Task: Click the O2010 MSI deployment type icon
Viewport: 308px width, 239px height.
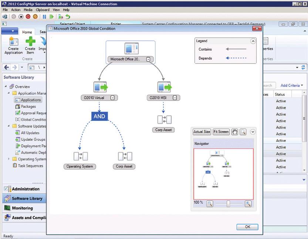Action: click(165, 87)
